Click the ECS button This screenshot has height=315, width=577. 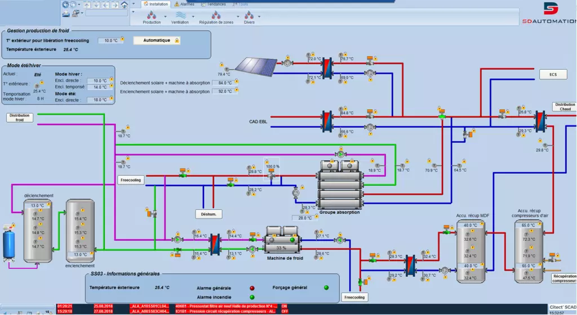pyautogui.click(x=553, y=75)
